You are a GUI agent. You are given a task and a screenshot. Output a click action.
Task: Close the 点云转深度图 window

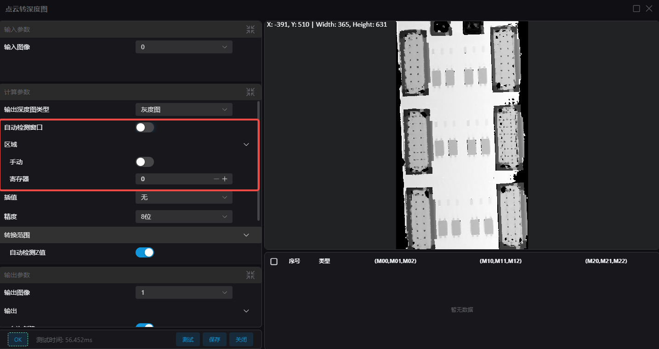click(x=649, y=9)
